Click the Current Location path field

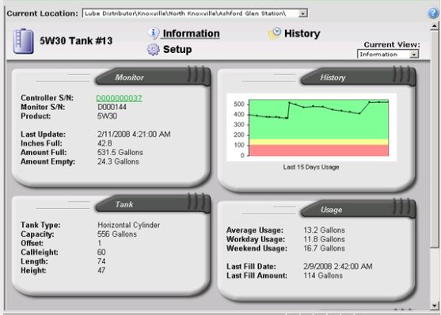point(195,13)
